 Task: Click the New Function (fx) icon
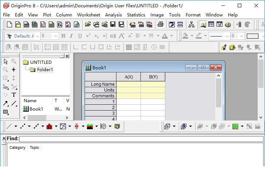pyautogui.click(x=60, y=24)
